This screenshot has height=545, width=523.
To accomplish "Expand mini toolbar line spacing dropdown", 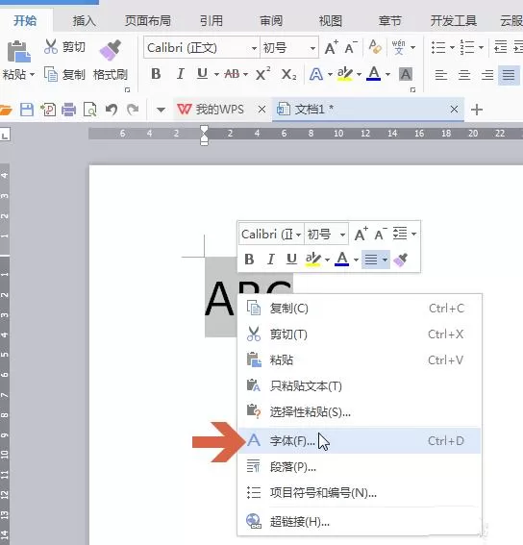I will [413, 234].
